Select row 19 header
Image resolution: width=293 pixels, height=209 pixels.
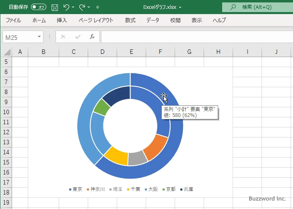point(6,202)
